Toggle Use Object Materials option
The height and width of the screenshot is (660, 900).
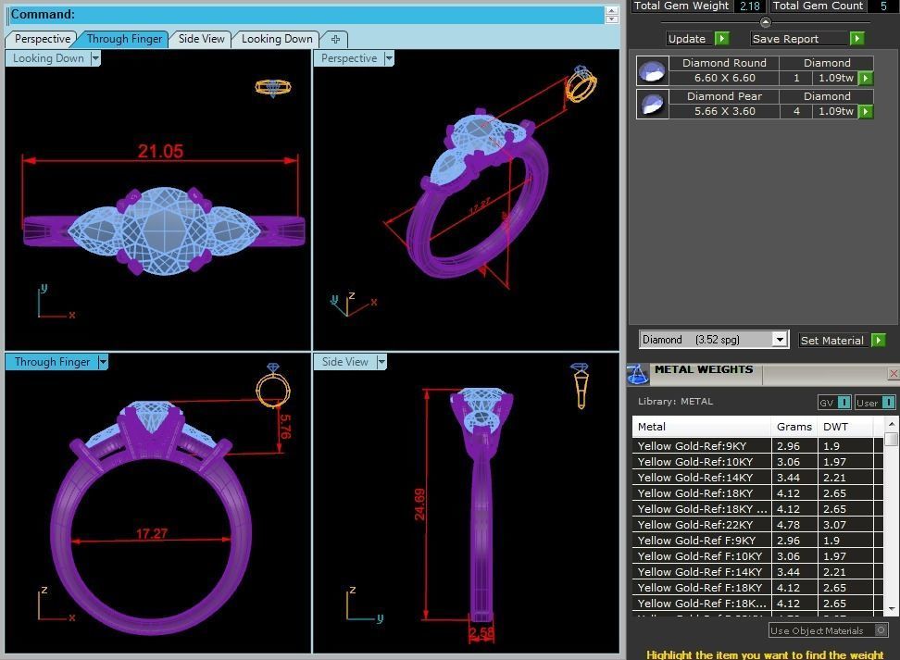pyautogui.click(x=881, y=630)
